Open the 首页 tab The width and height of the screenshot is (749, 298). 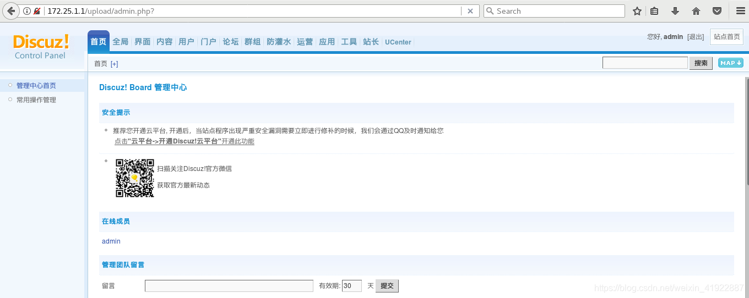99,42
